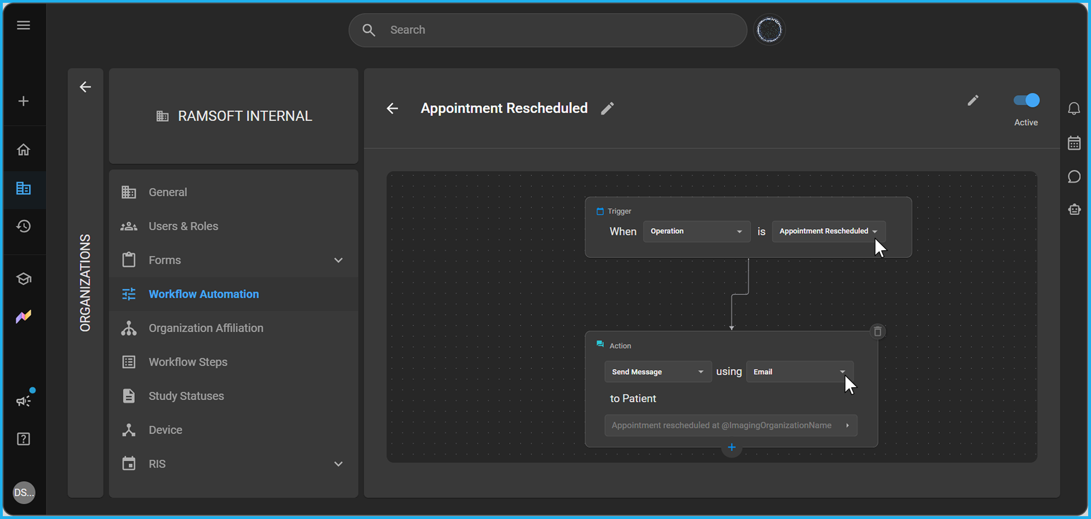Go to Home via the house icon
The width and height of the screenshot is (1091, 519).
[x=23, y=149]
